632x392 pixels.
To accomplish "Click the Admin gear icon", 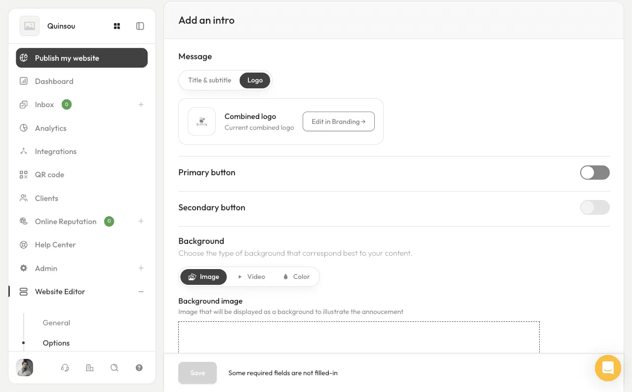I will [x=23, y=268].
